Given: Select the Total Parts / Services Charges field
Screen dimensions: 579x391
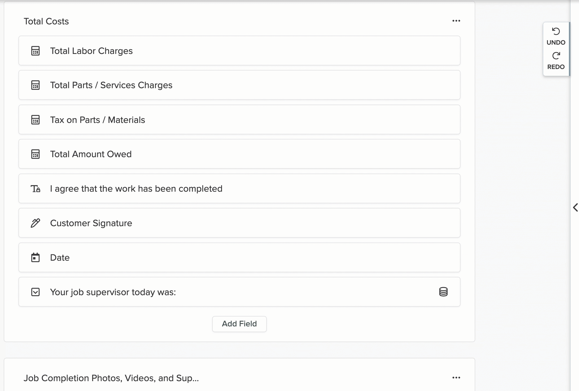Looking at the screenshot, I should point(239,85).
